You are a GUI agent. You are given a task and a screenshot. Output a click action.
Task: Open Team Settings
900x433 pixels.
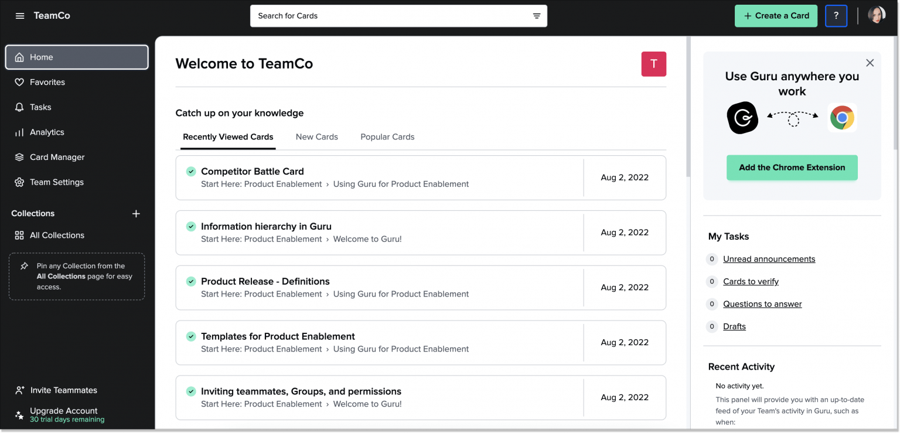tap(56, 182)
